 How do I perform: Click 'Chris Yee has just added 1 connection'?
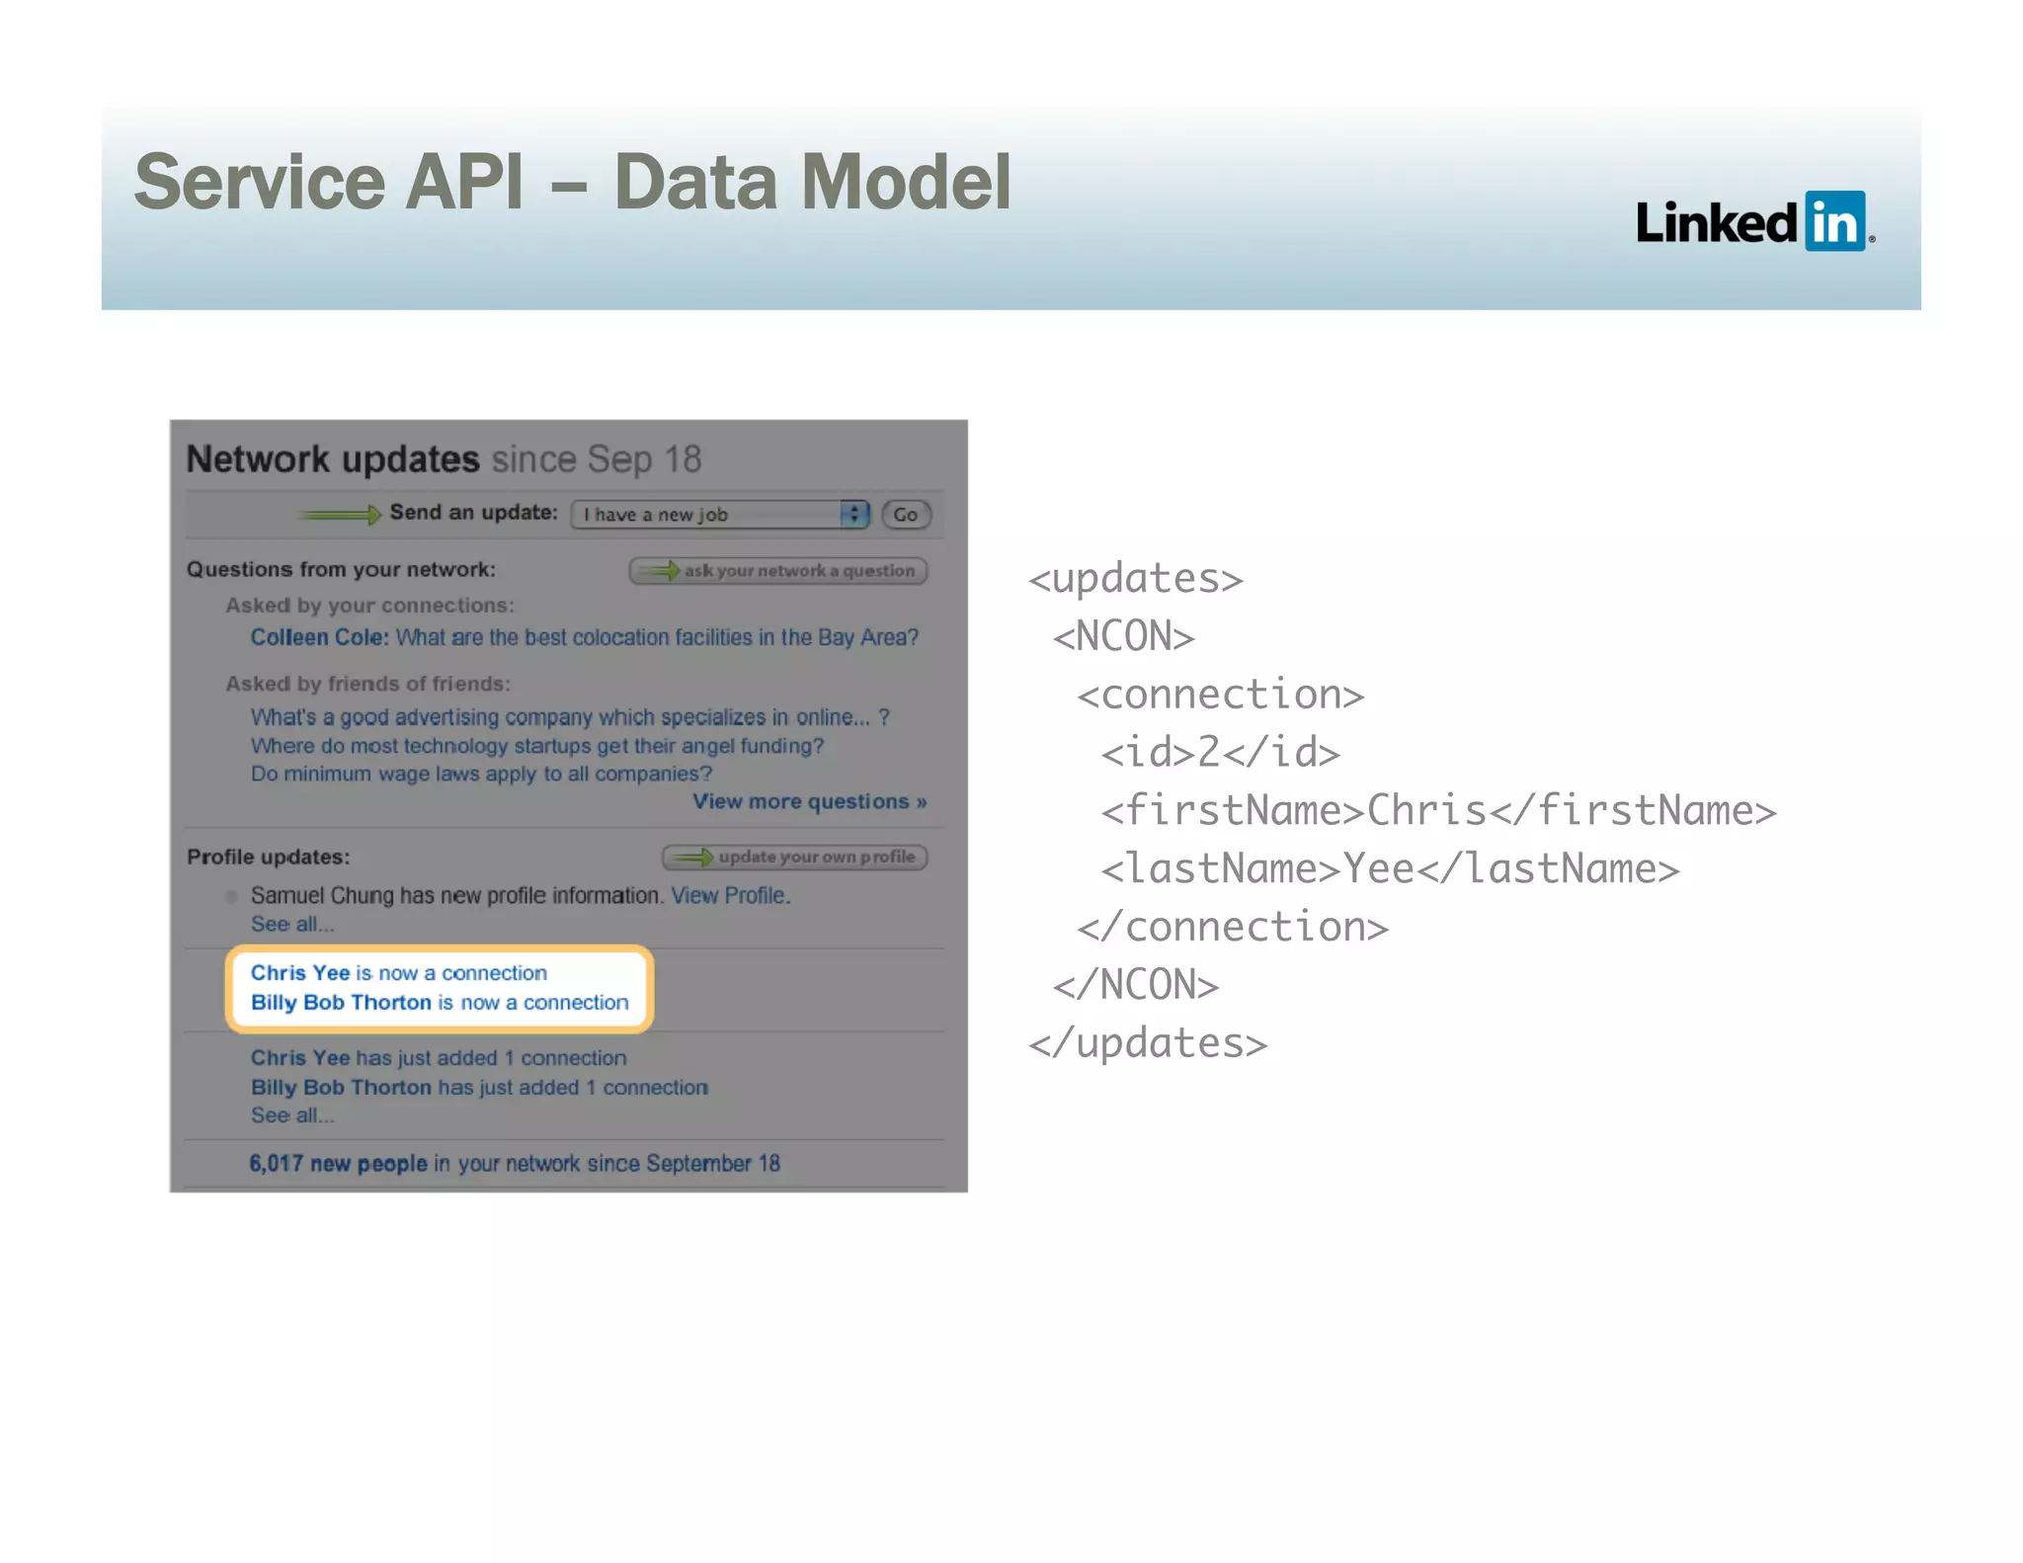[439, 1057]
